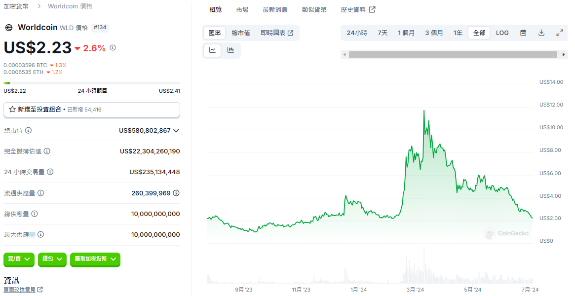Open the 錢包 dropdown
Screen dimensions: 575x296
52,259
